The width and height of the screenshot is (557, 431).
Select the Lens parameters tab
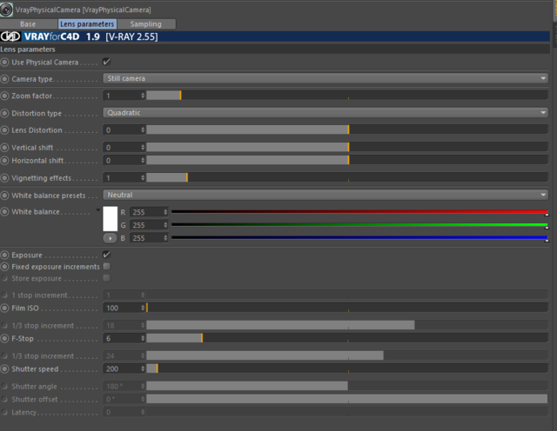tap(87, 24)
